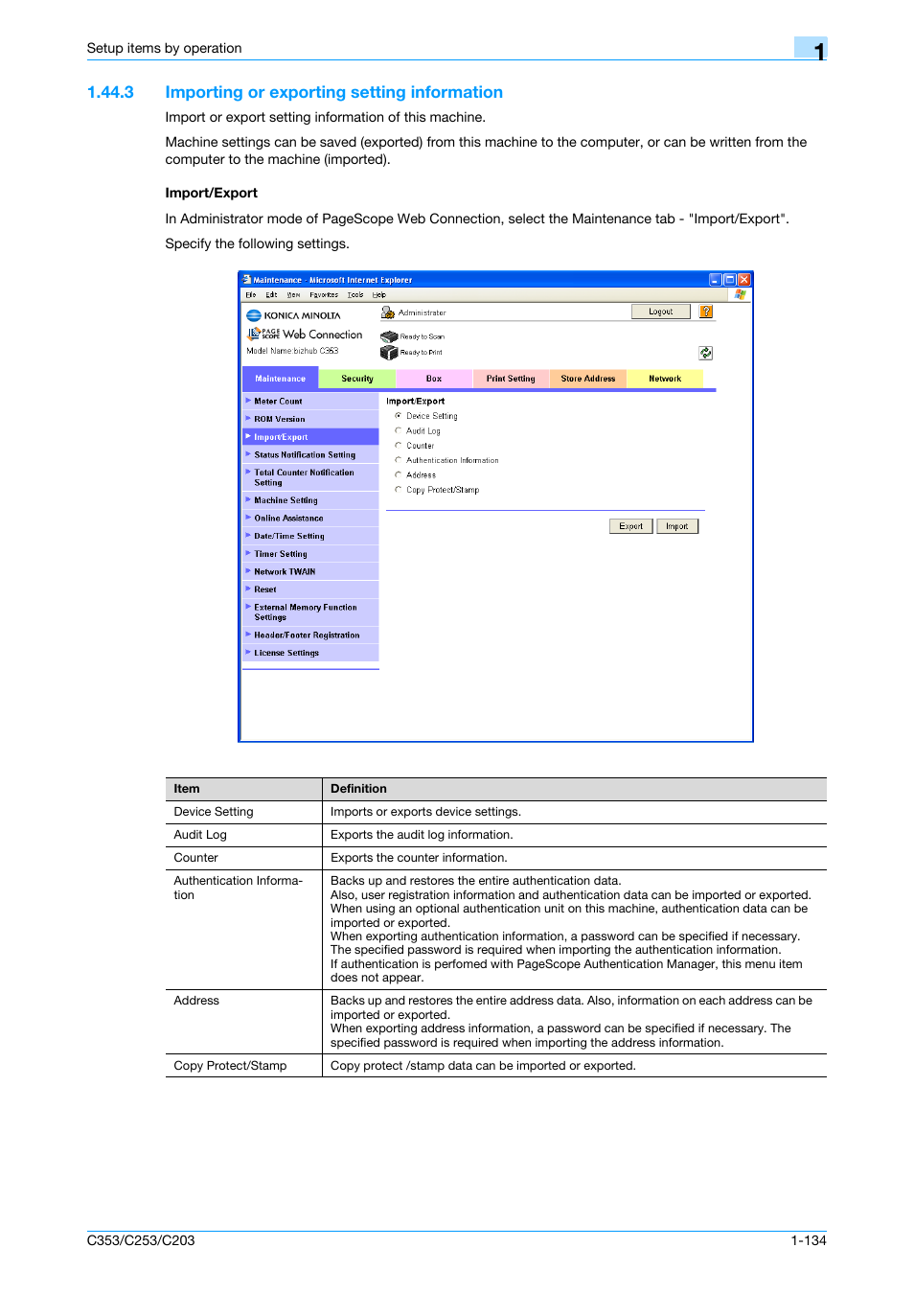Click the help question mark icon

[x=706, y=312]
